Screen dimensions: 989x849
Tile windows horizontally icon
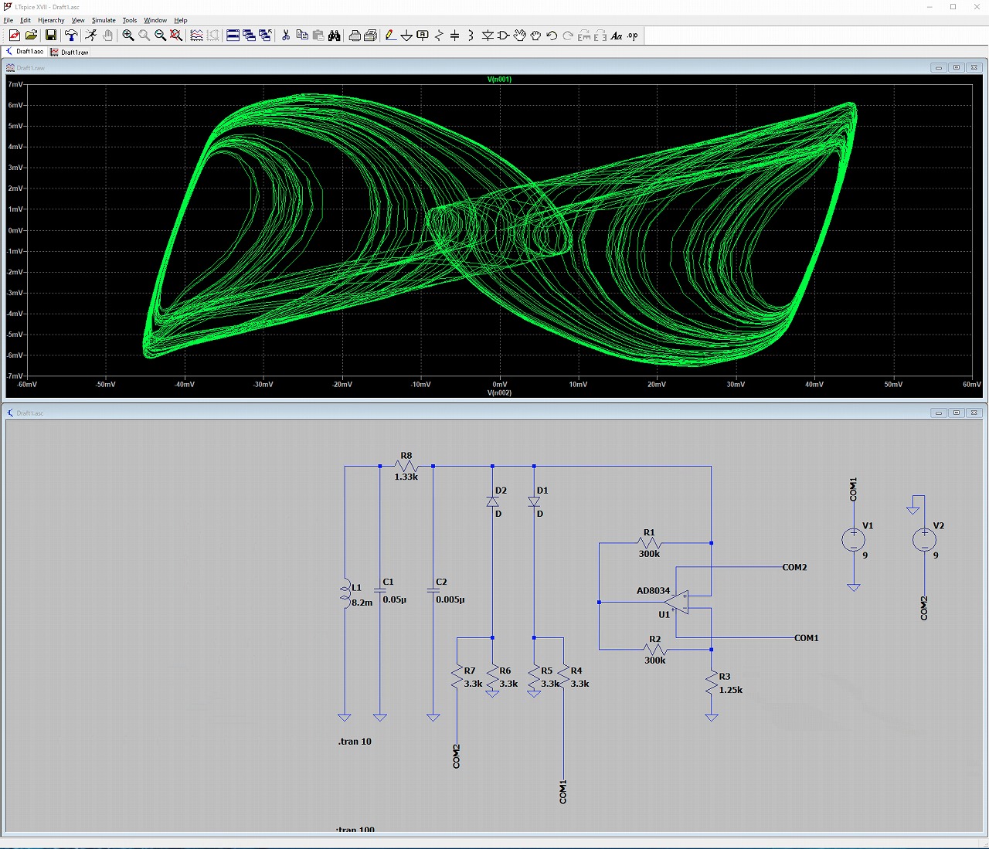233,36
